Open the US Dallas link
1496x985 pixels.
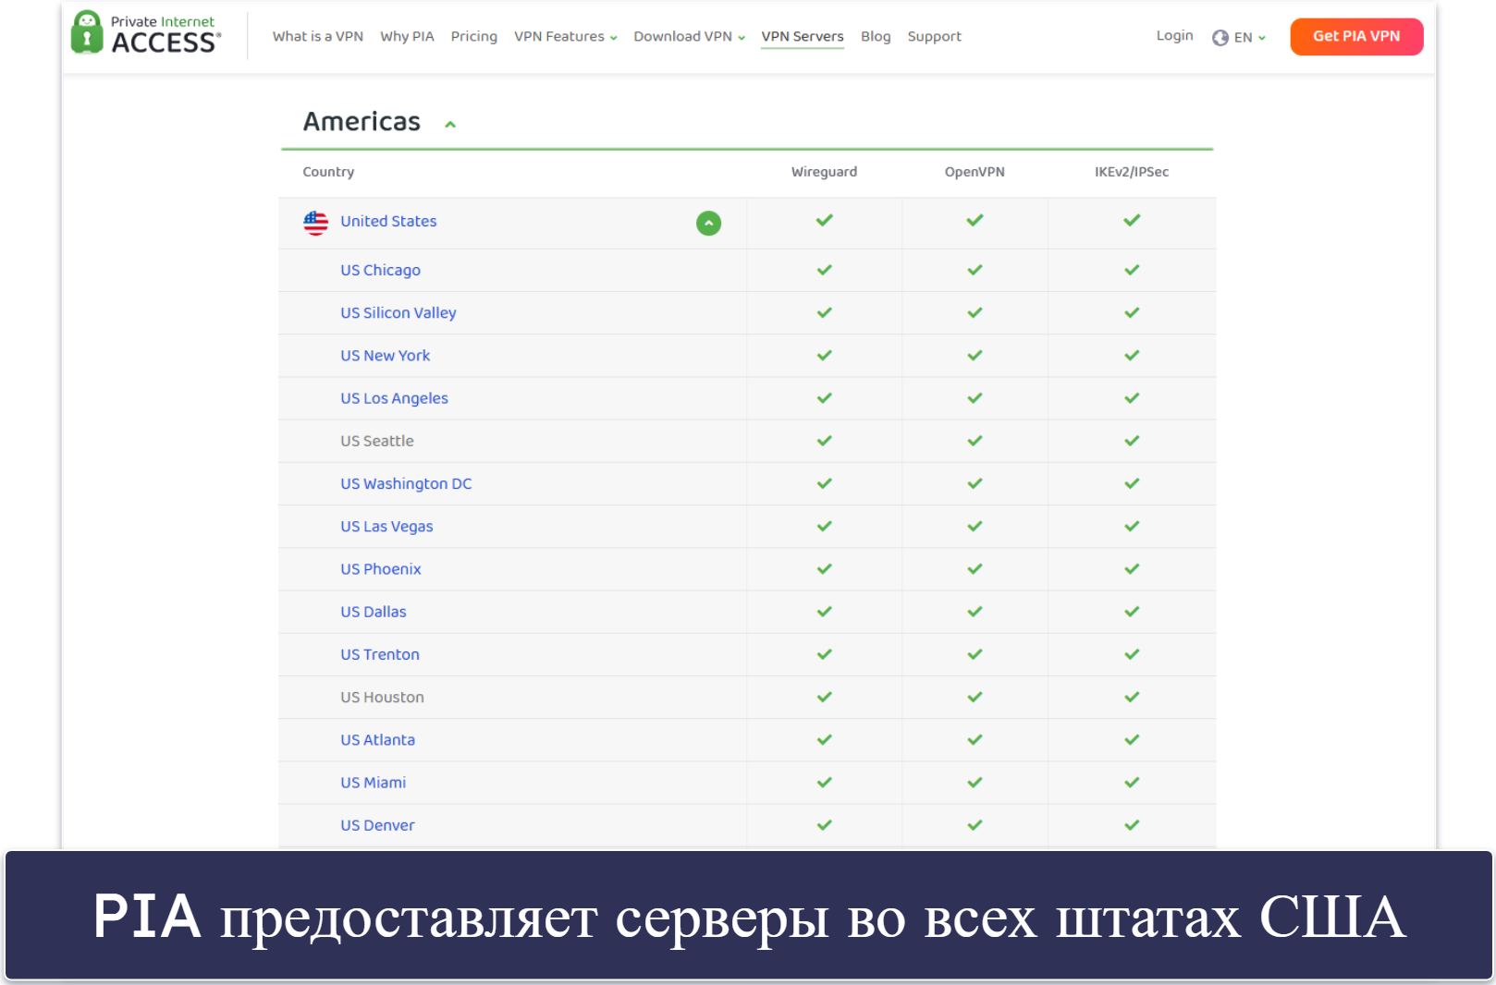coord(374,612)
